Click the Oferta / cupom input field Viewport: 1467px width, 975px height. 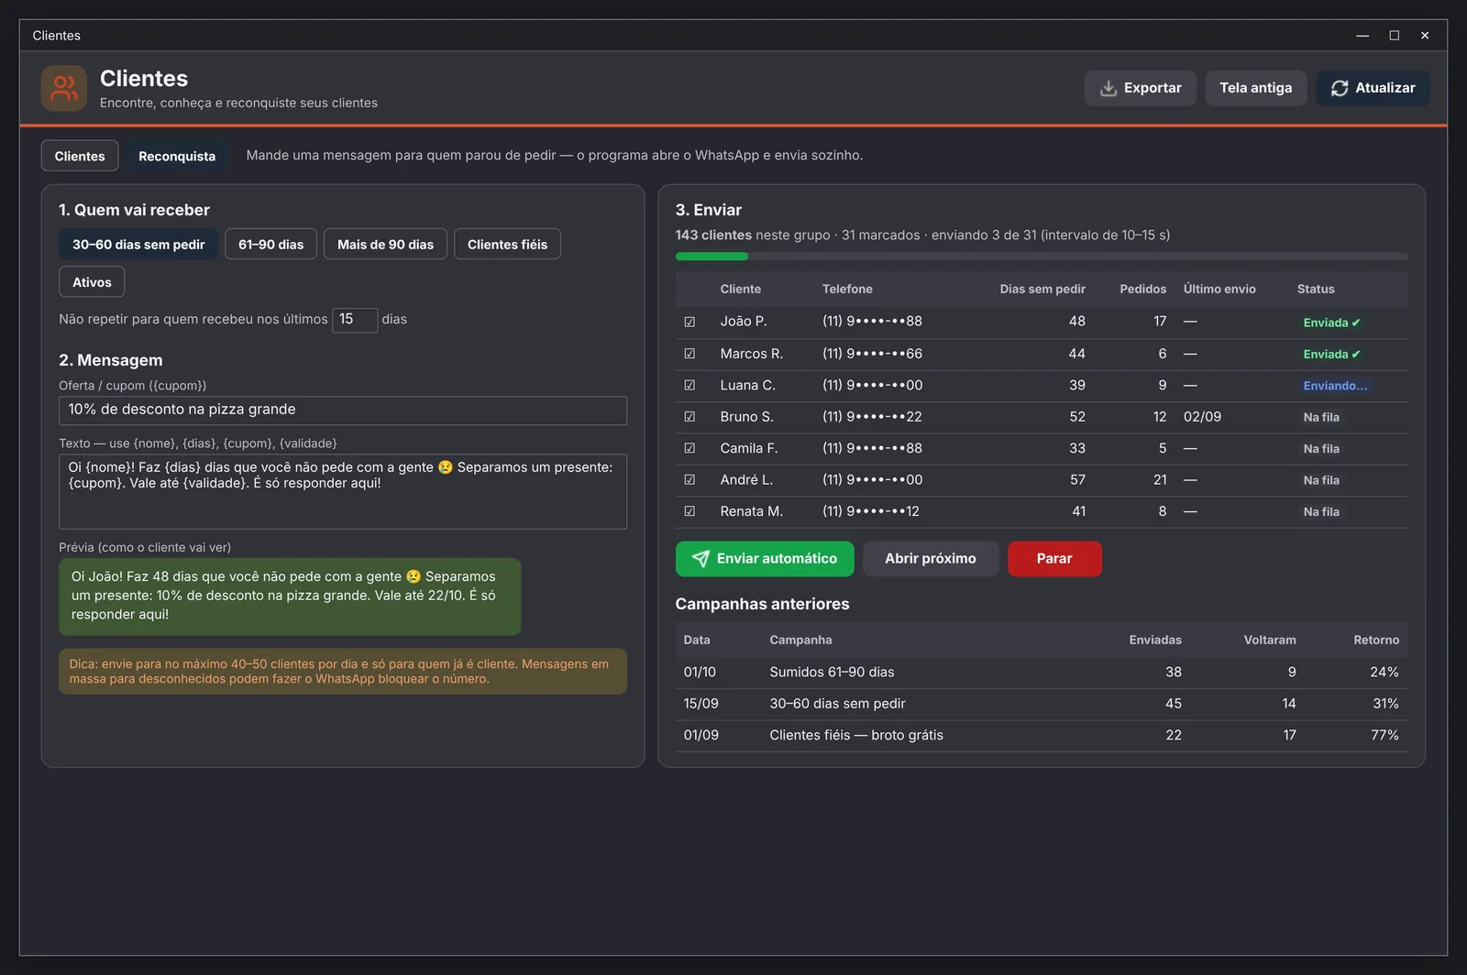(343, 411)
